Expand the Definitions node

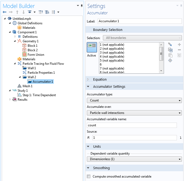(x=15, y=37)
